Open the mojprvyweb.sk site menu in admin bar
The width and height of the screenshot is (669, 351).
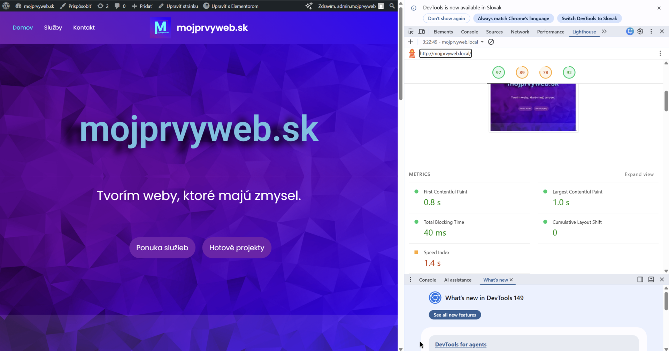35,6
